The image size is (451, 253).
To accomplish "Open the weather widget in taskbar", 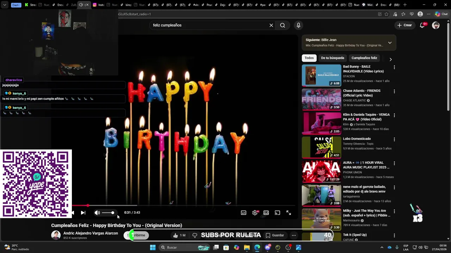I will point(16,247).
